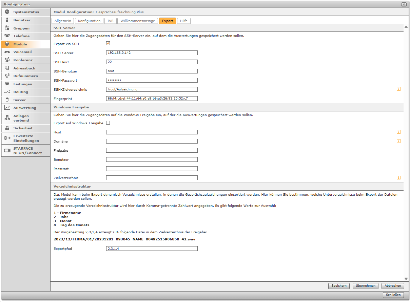410x302 pixels.
Task: Click the STARFACE NEON/Connect camera icon
Action: [7, 150]
